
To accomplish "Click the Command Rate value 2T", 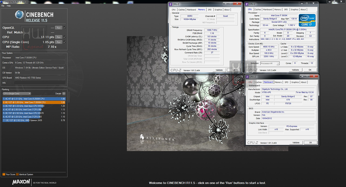I will point(212,53).
